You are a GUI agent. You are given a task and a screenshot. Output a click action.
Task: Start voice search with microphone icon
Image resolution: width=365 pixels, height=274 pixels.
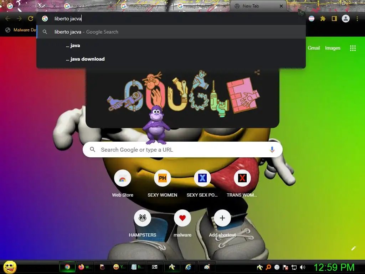[x=272, y=149]
